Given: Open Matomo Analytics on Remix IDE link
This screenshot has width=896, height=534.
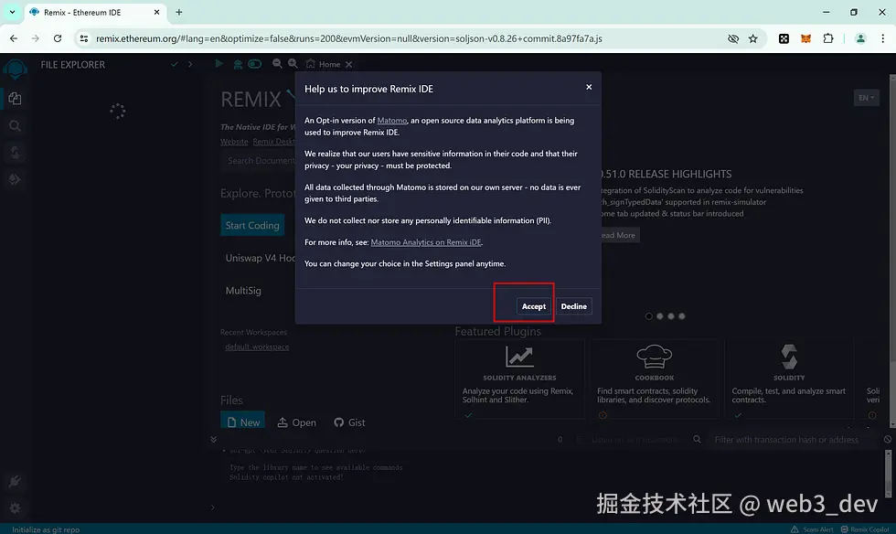Looking at the screenshot, I should [x=426, y=242].
